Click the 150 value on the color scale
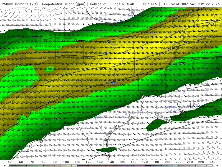Viewport: 222px width, 167px height. point(122,162)
